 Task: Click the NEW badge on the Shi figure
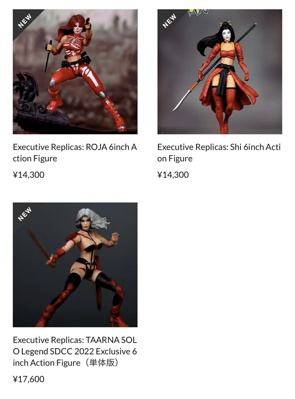[x=169, y=21]
